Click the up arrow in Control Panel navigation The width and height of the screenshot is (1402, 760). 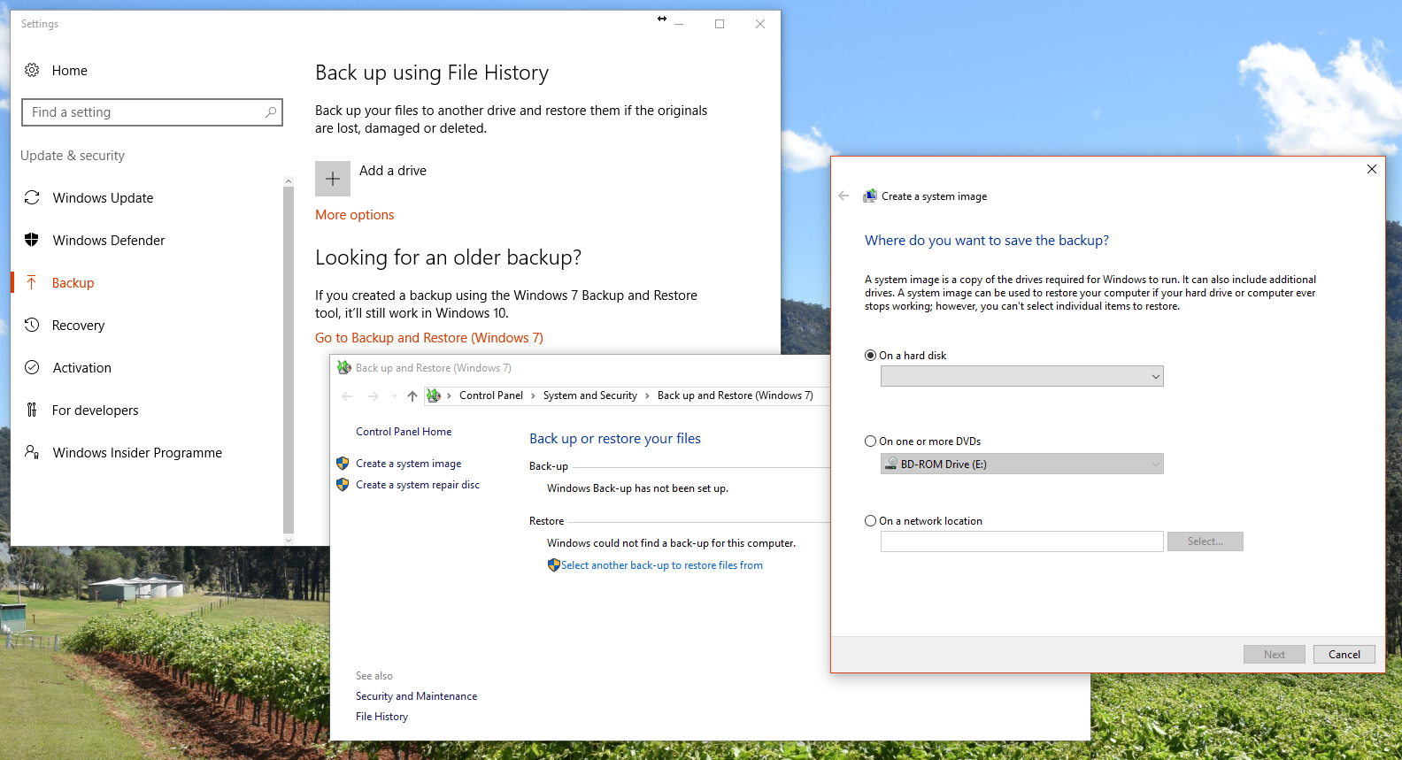[412, 395]
